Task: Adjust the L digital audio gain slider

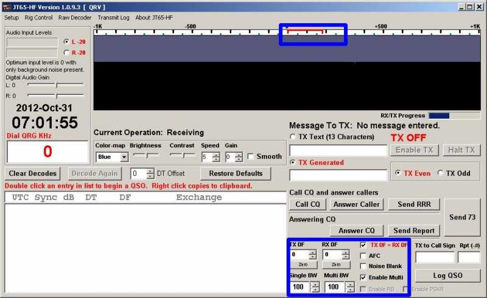Action: [55, 85]
